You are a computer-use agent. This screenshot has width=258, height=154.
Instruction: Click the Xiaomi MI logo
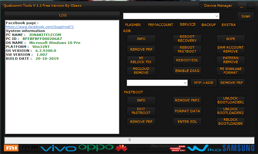[11, 148]
